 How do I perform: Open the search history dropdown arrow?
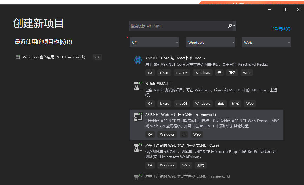(234, 26)
